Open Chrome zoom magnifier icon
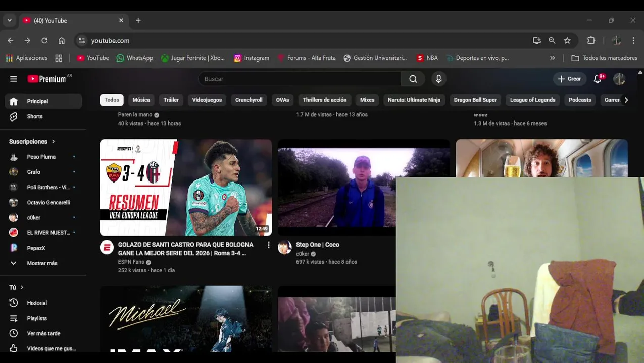 552,41
